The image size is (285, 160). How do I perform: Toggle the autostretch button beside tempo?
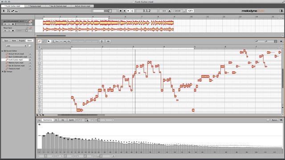(x=190, y=11)
